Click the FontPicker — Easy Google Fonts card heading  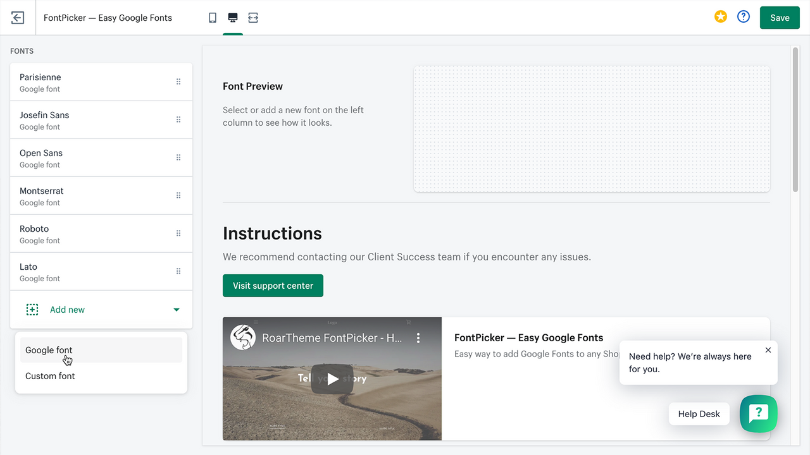pos(528,337)
